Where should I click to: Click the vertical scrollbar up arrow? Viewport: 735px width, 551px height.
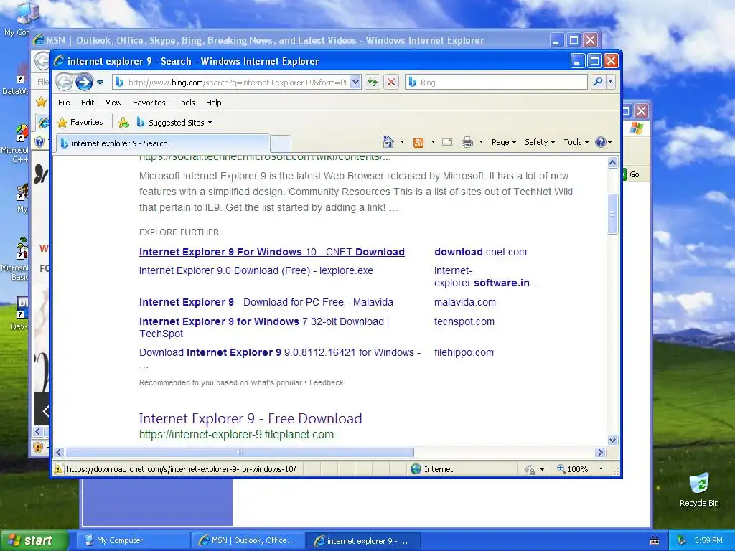pyautogui.click(x=612, y=163)
